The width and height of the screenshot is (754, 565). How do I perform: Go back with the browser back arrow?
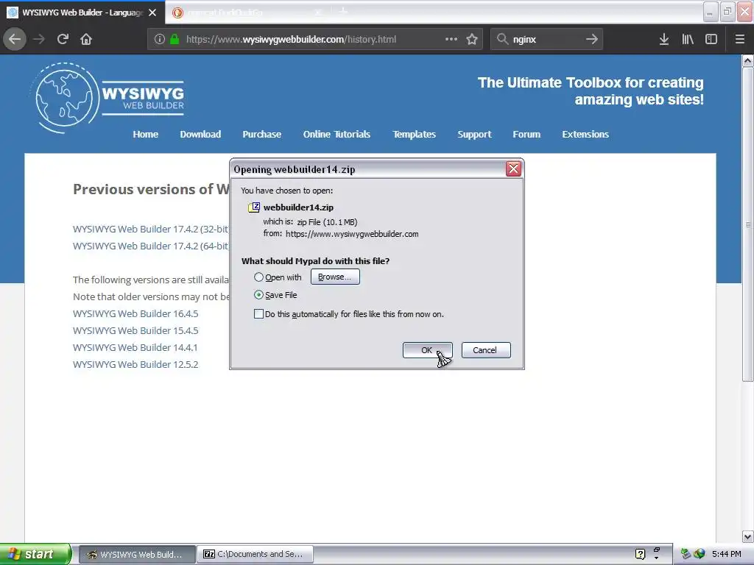click(x=15, y=39)
